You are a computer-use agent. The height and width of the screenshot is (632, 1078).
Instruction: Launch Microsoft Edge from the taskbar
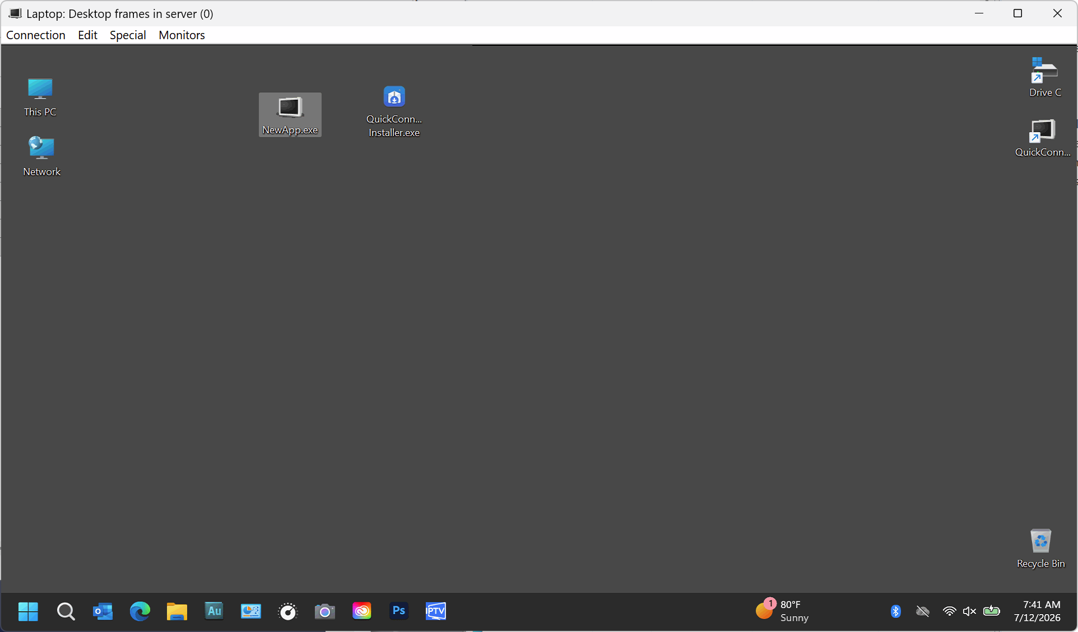tap(140, 611)
